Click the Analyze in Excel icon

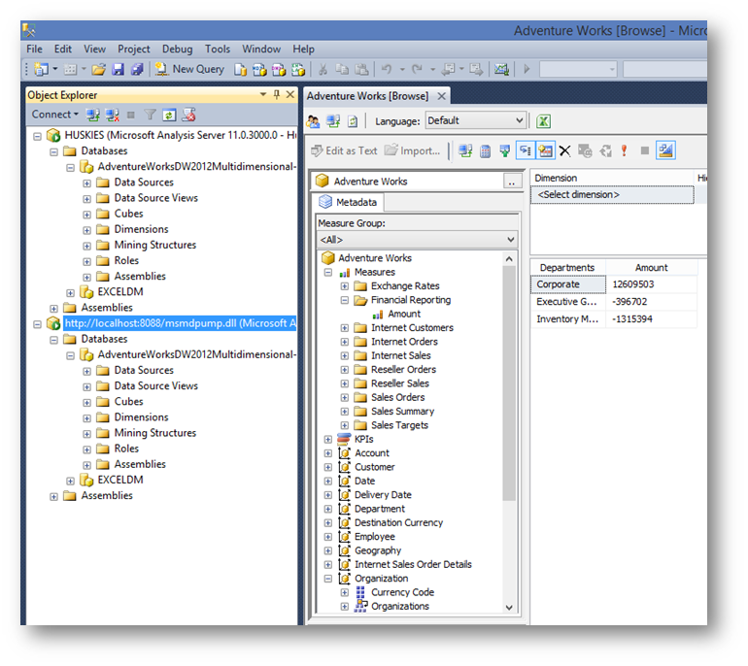pyautogui.click(x=543, y=121)
